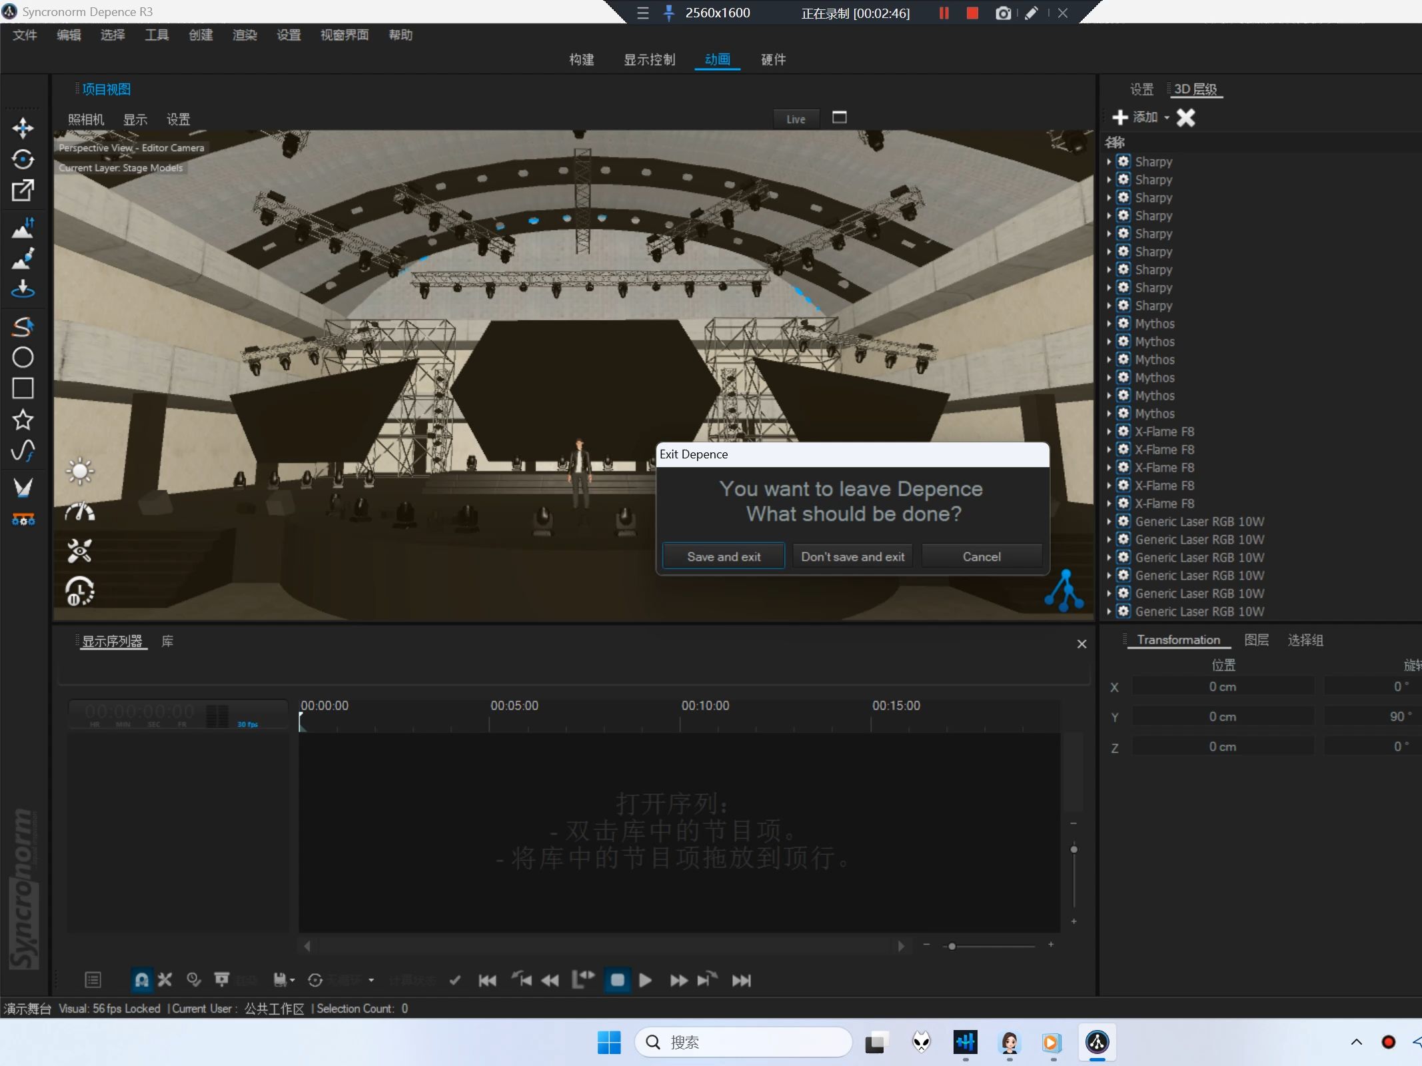Select the circle shape tool
This screenshot has height=1066, width=1422.
23,358
